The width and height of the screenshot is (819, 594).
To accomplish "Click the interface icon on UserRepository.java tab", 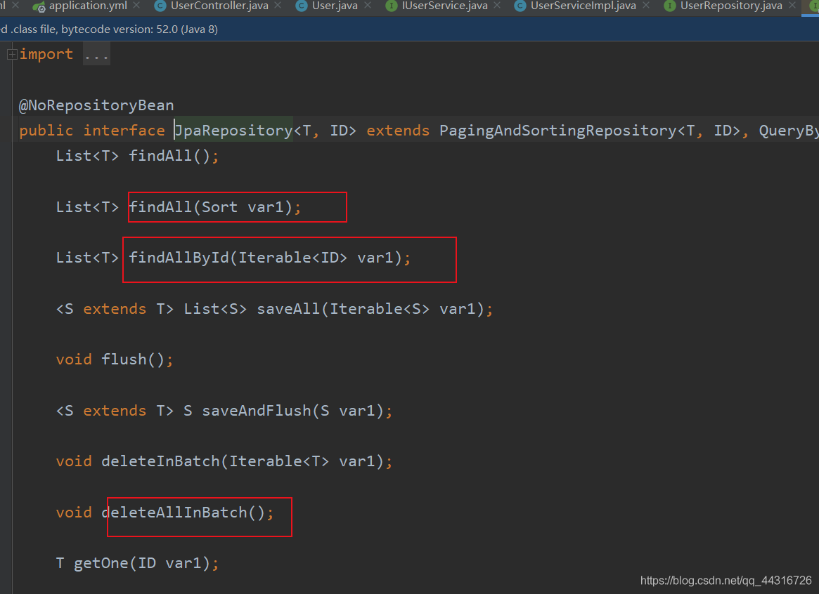I will pos(670,6).
